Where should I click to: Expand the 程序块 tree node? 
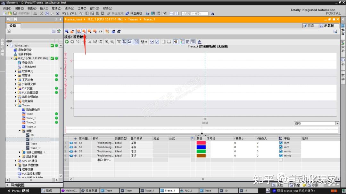[16, 75]
